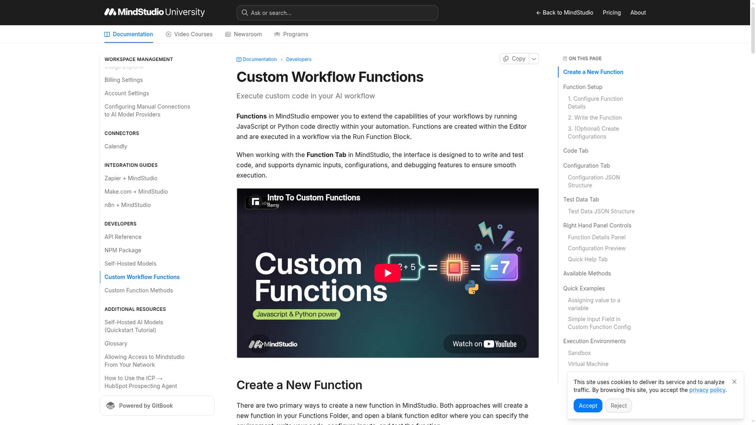Image resolution: width=756 pixels, height=425 pixels.
Task: Jump to 2. Write the Function
Action: point(595,118)
